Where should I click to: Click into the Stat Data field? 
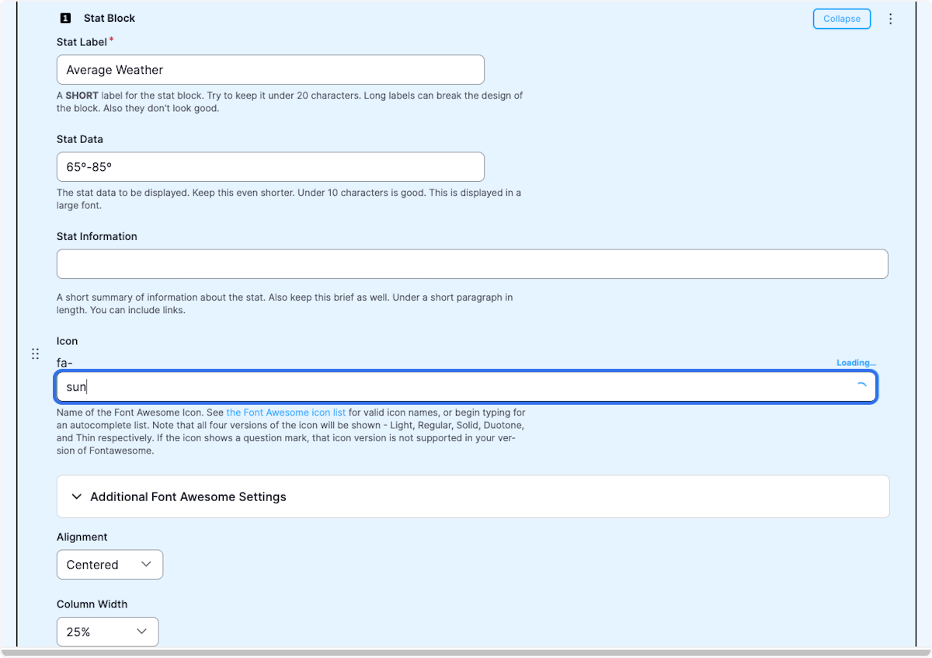270,167
